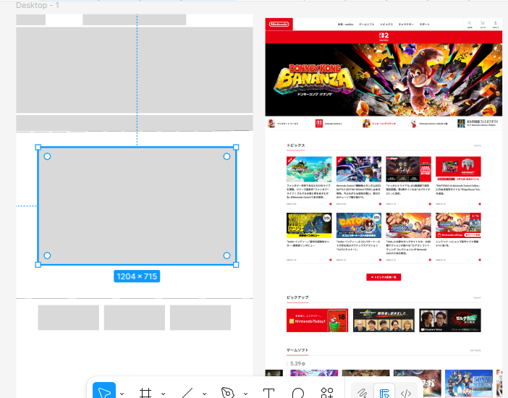Screen dimensions: 508x398
Task: Select the Move tool in the bottom toolbar
Action: [104, 391]
